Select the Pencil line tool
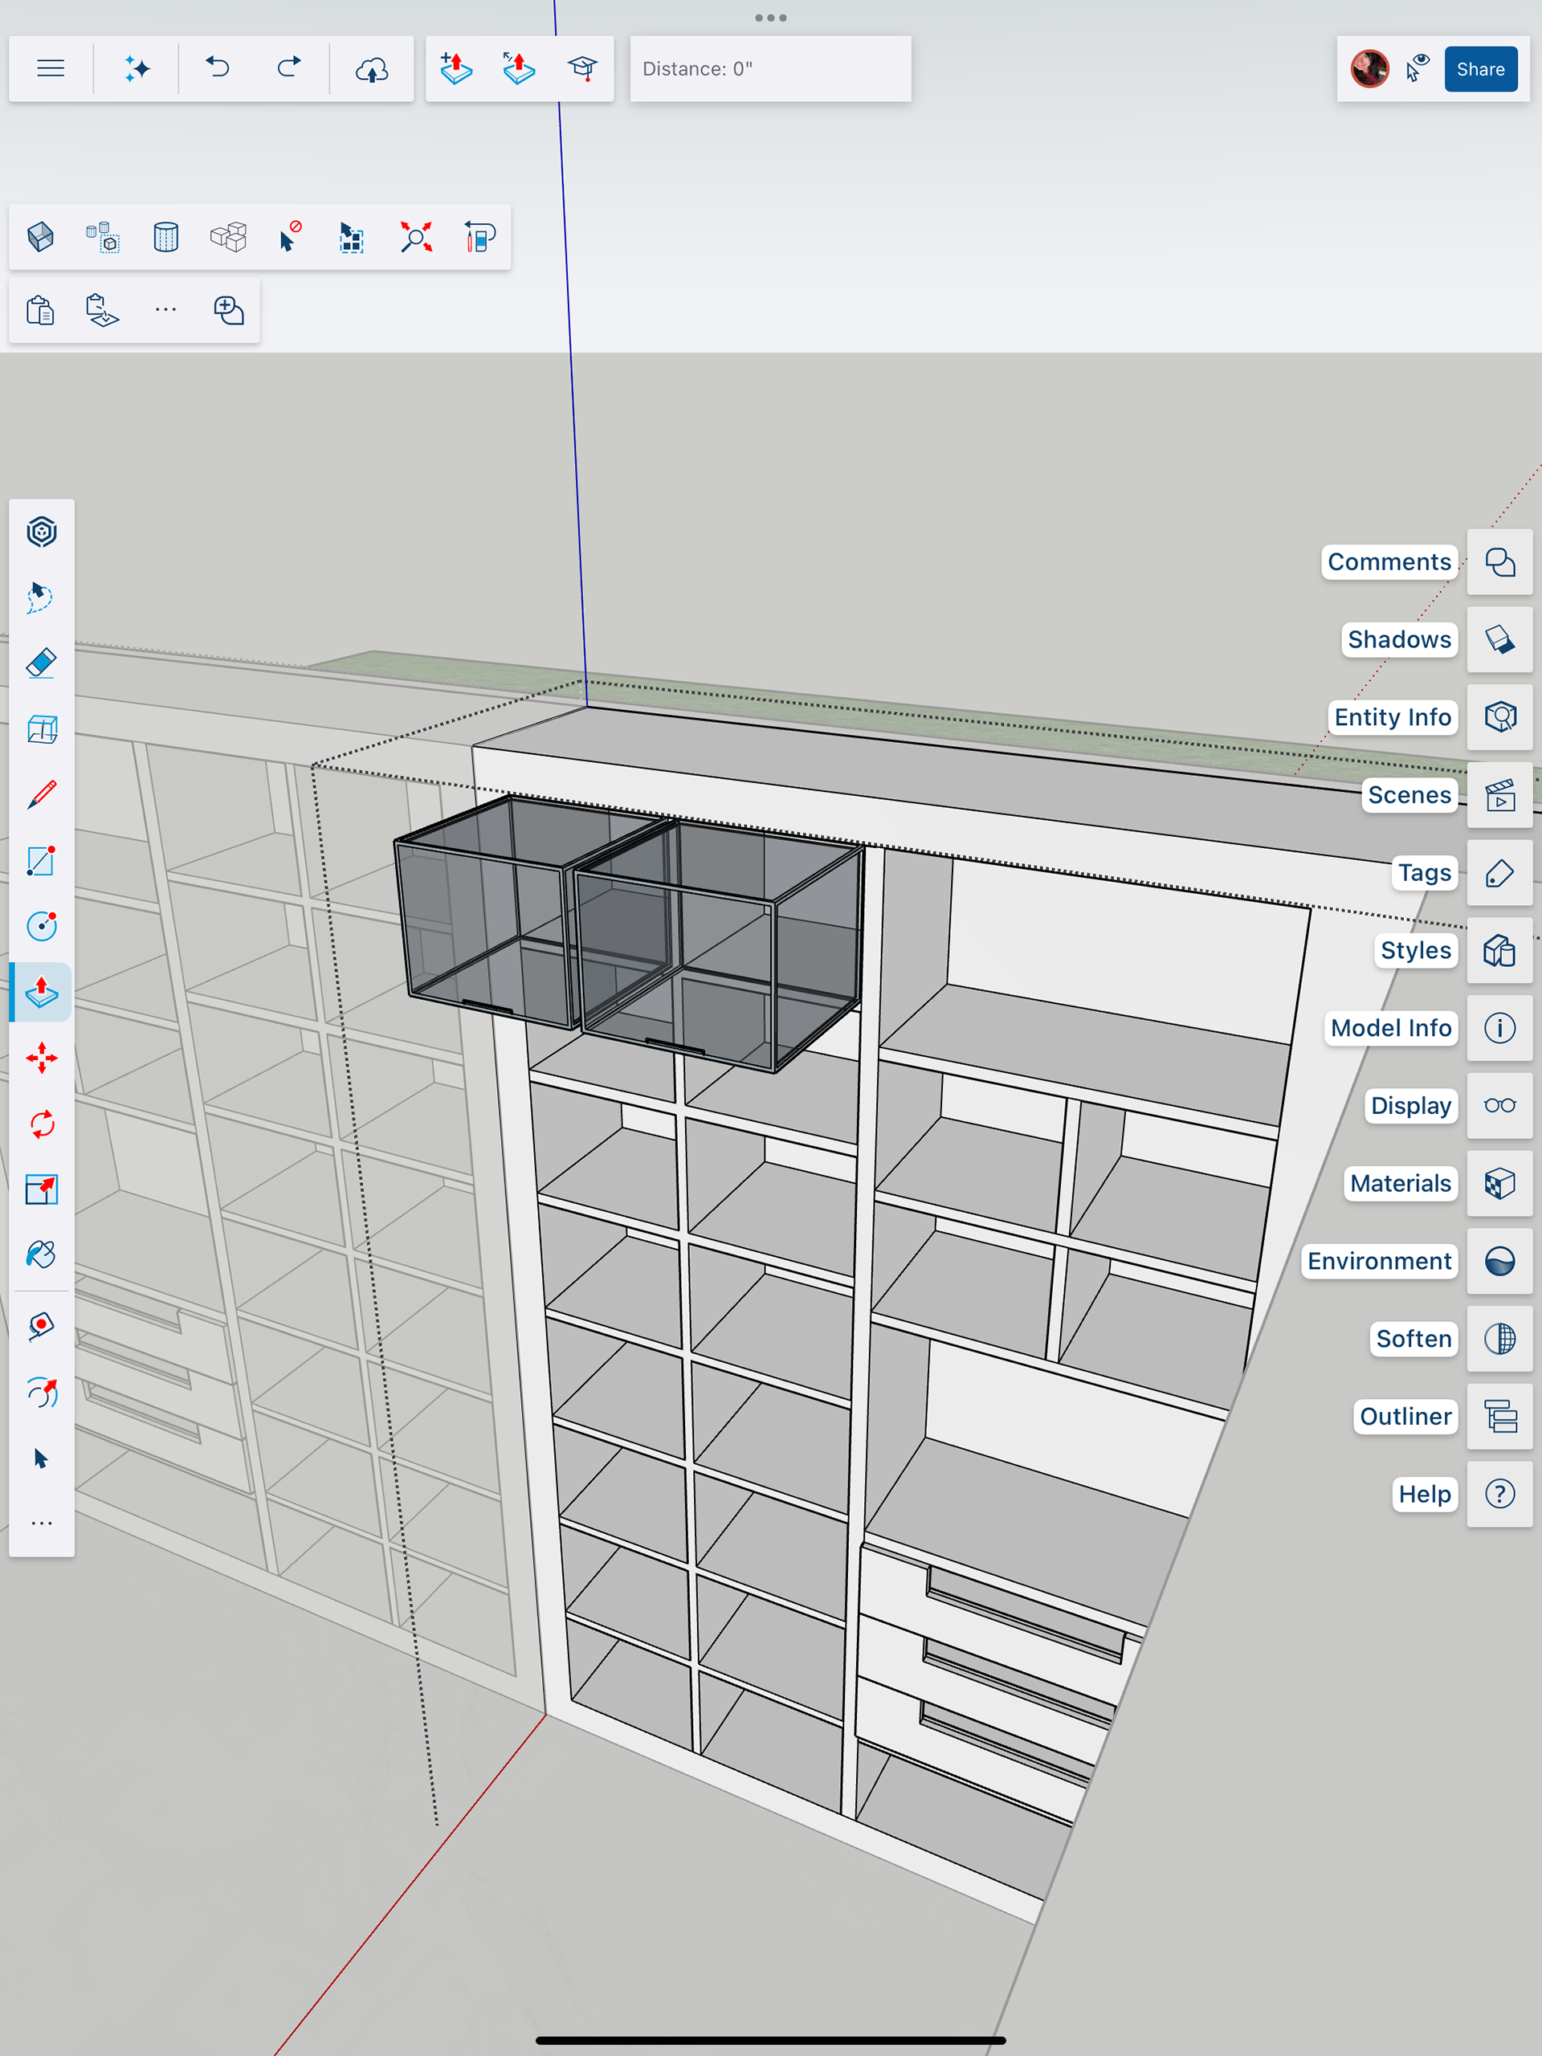 41,795
